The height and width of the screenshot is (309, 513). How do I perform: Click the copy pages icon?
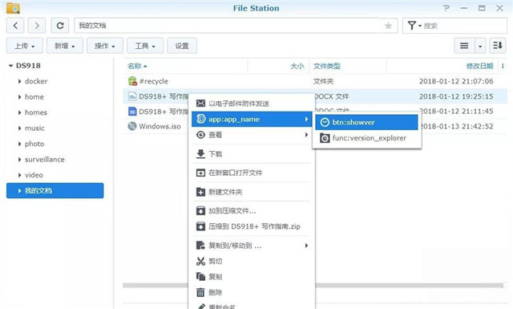[x=200, y=277]
